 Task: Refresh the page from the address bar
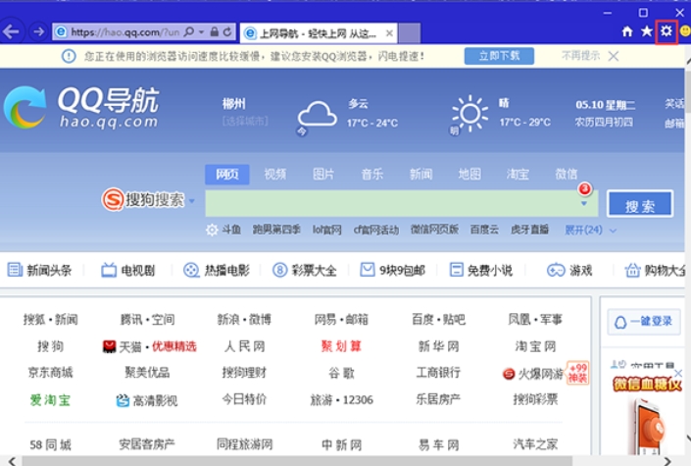(x=227, y=31)
